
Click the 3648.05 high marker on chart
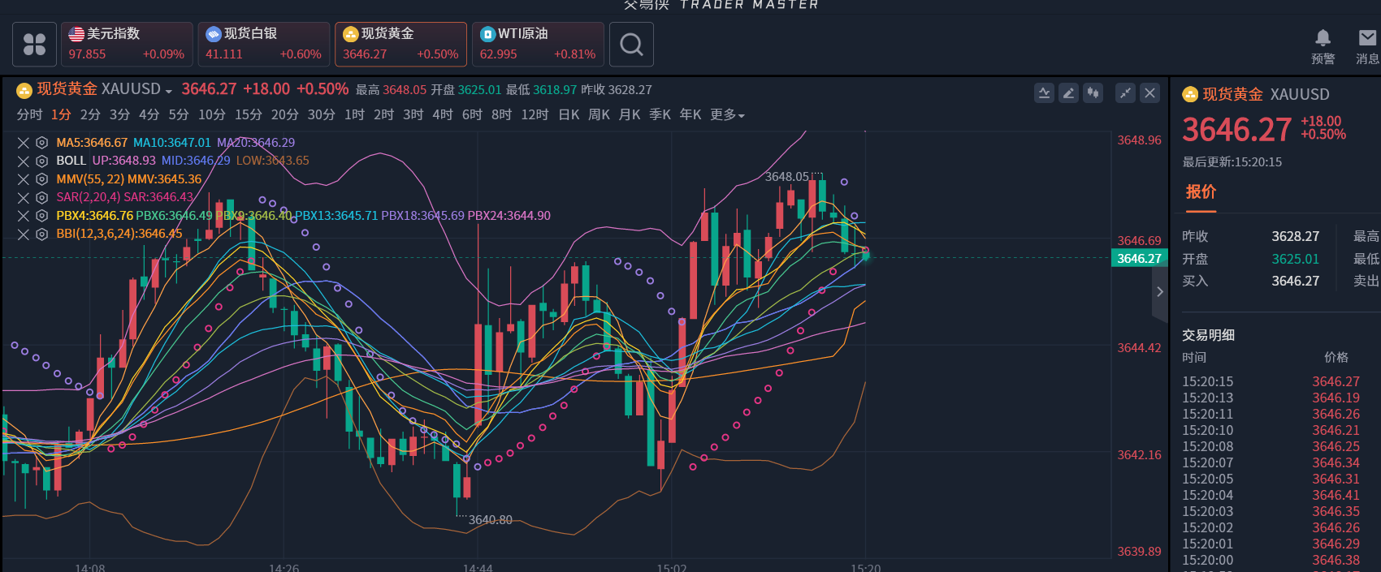787,176
